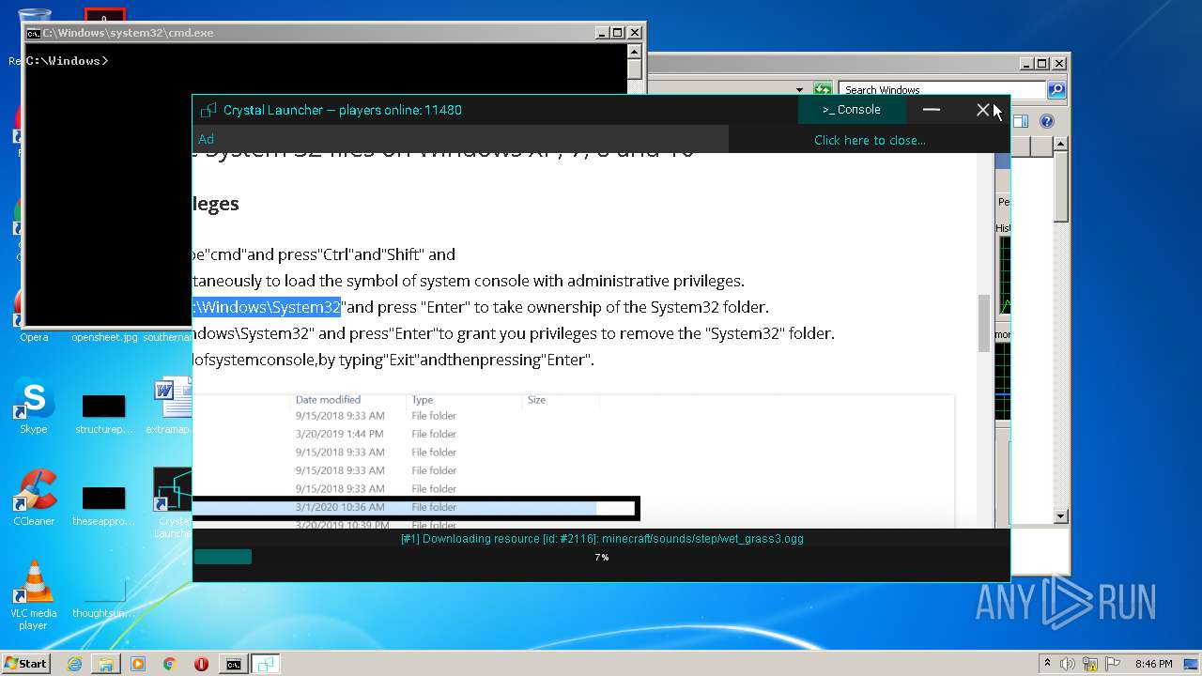This screenshot has height=676, width=1202.
Task: Click the cmd.exe system menu icon
Action: [33, 33]
